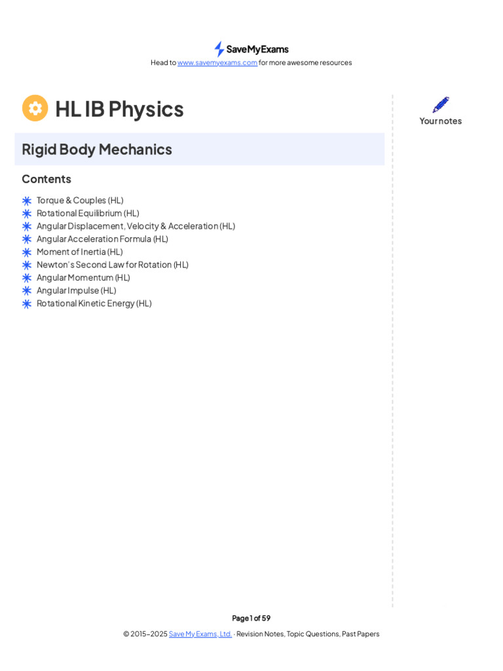Open Rotational Kinetic Energy (HL) entry
The width and height of the screenshot is (503, 671).
tap(94, 303)
